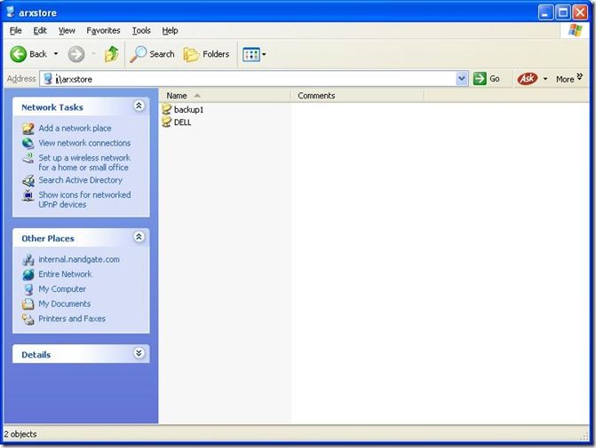Click the computer icon in address bar
Screen dimensions: 596x448
click(48, 79)
